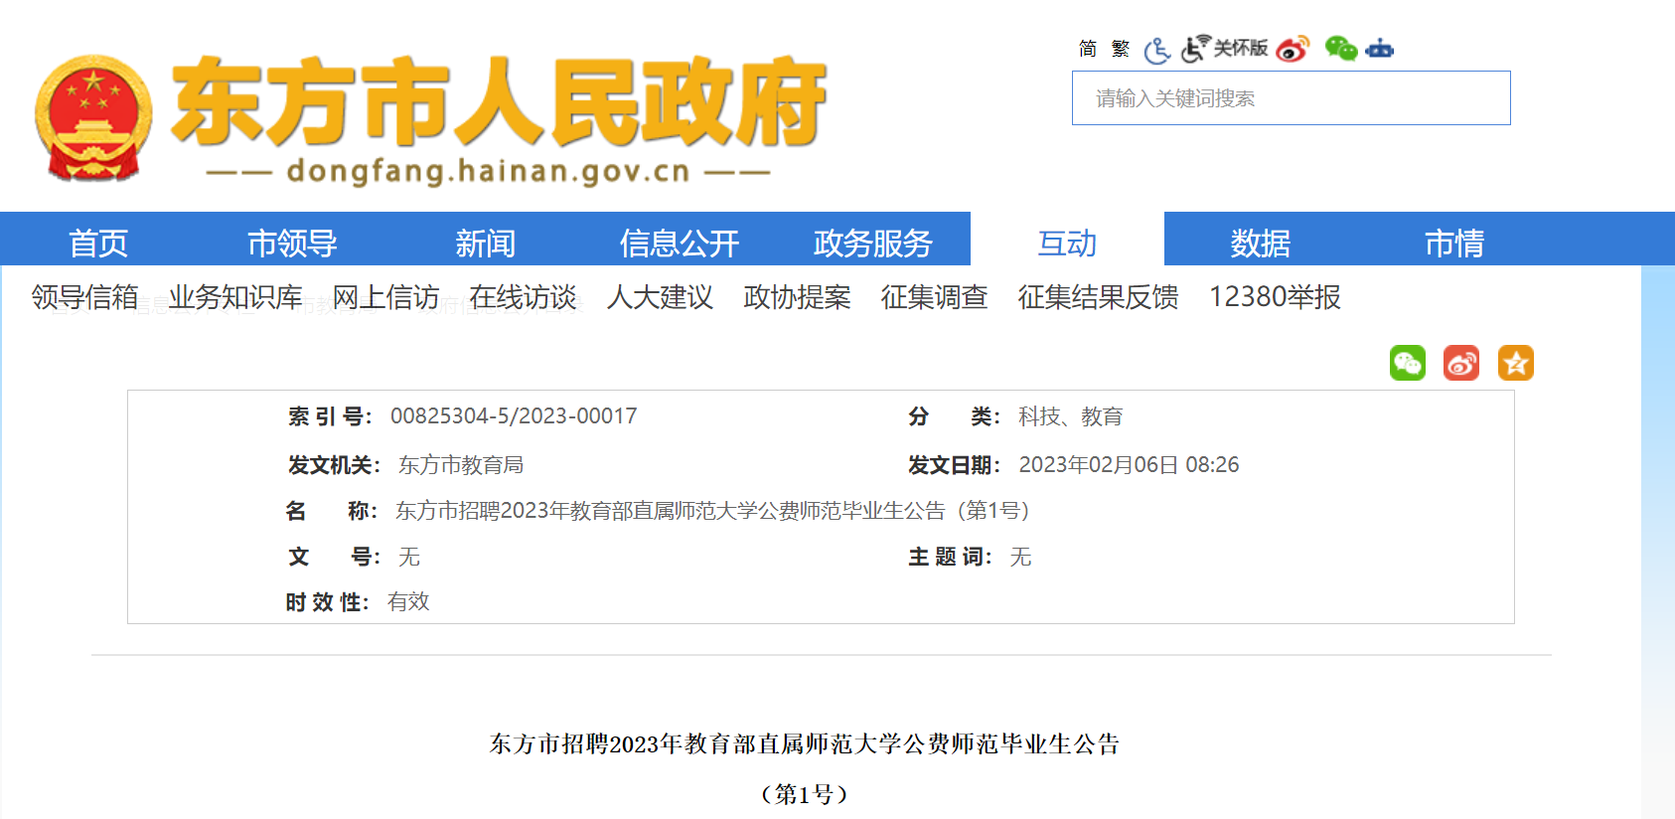Image resolution: width=1675 pixels, height=819 pixels.
Task: Open the 领导信箱 submenu link
Action: (x=84, y=297)
